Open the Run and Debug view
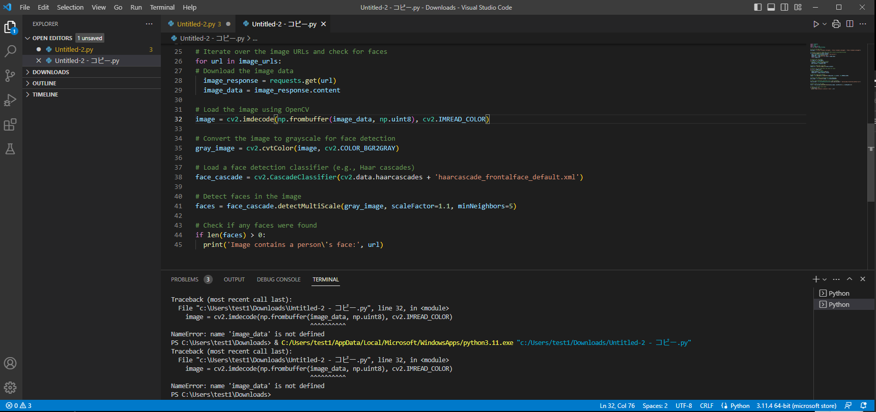The height and width of the screenshot is (412, 876). click(x=10, y=100)
